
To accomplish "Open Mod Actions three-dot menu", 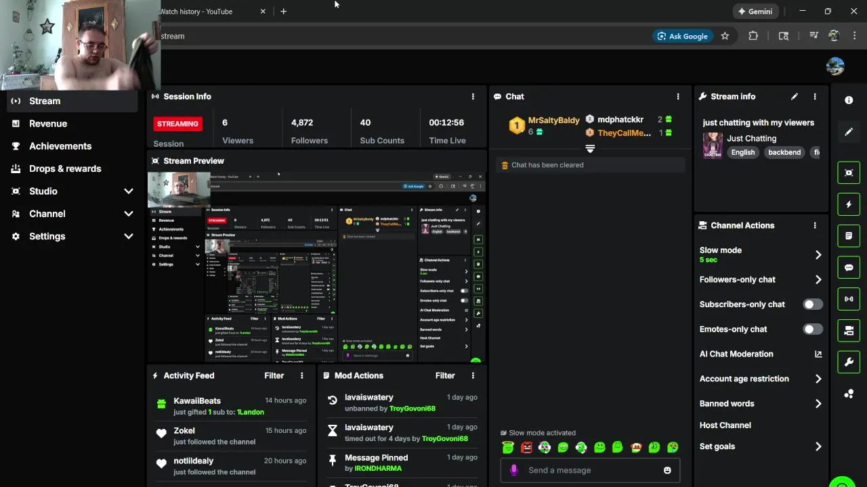I will (x=473, y=375).
